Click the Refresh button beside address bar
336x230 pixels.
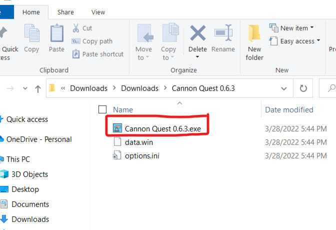click(x=302, y=88)
